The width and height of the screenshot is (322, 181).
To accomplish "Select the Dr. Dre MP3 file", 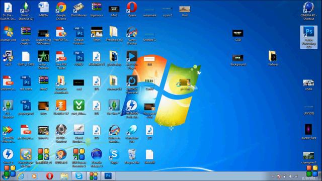I will point(8,8).
